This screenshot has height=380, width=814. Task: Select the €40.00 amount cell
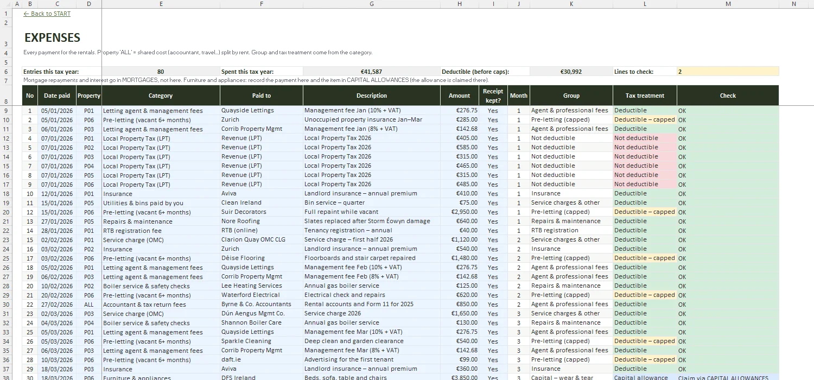[x=459, y=230]
